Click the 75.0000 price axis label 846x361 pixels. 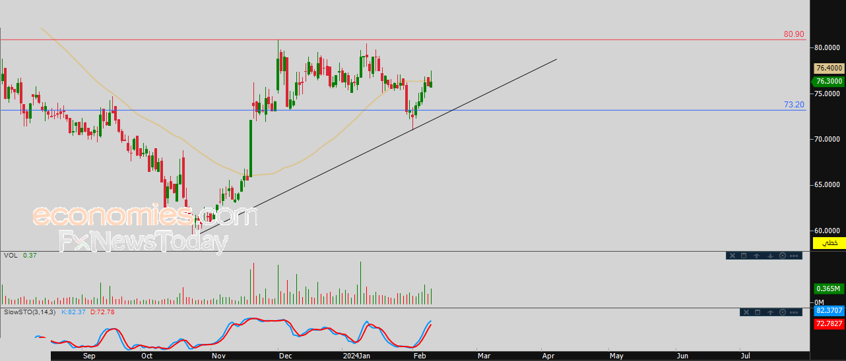pos(828,94)
